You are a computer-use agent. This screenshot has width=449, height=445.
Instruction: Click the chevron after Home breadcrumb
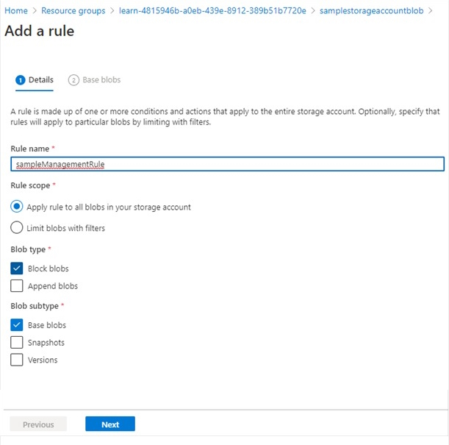click(35, 11)
